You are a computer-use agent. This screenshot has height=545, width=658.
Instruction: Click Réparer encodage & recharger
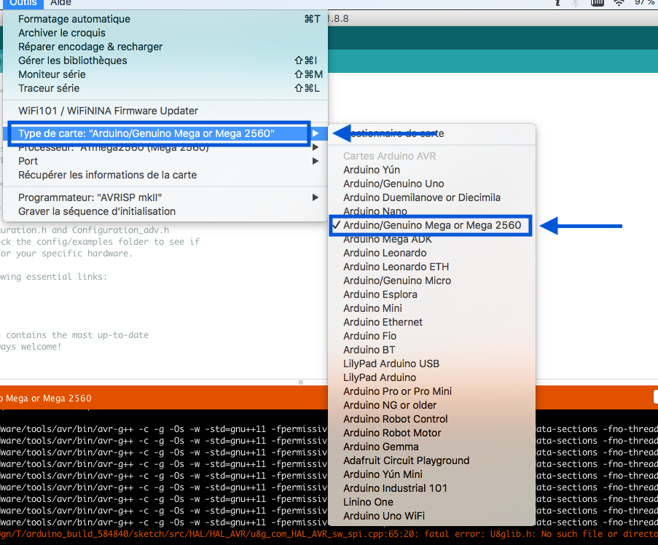click(x=165, y=47)
